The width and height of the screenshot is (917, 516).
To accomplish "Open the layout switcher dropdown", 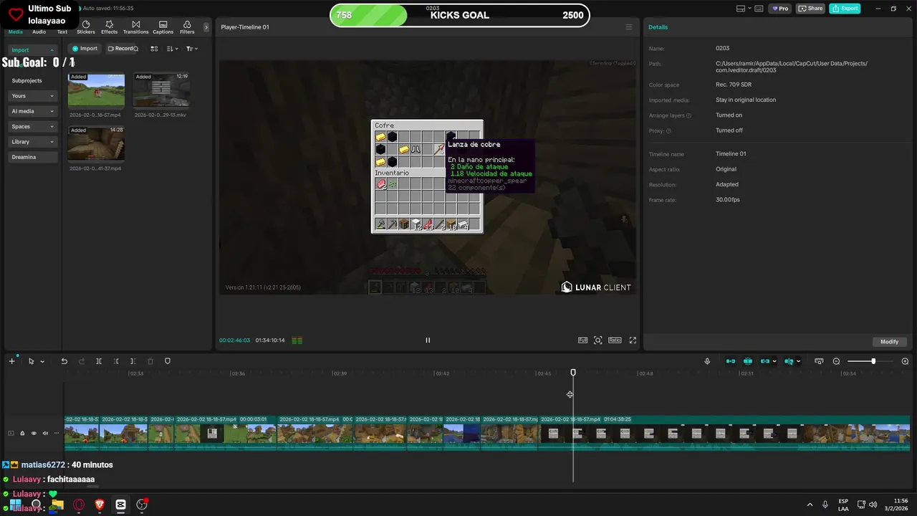I will 745,9.
